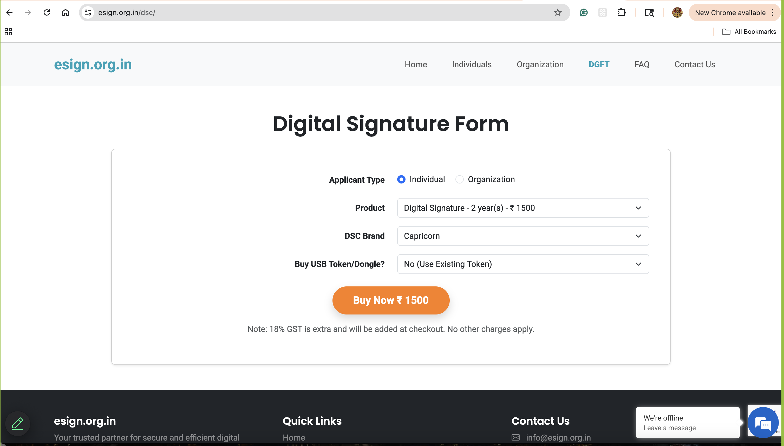The height and width of the screenshot is (446, 784).
Task: Open the All Bookmarks folder
Action: click(749, 31)
